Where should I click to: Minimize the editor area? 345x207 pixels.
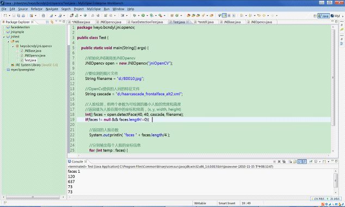(x=332, y=21)
